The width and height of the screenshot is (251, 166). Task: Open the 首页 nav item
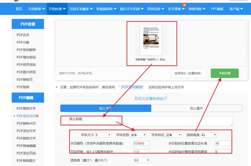point(19,9)
